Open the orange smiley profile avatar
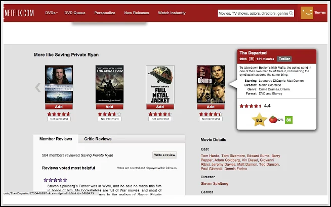Image resolution: width=331 pixels, height=207 pixels. pyautogui.click(x=307, y=13)
